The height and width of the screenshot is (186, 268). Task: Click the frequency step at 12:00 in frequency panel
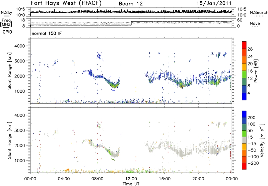pyautogui.click(x=131, y=23)
